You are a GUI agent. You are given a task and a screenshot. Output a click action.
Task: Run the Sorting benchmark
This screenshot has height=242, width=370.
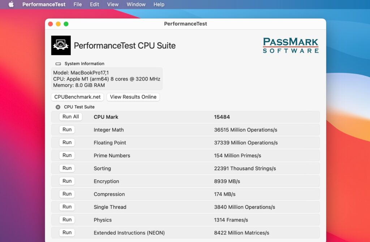tap(67, 168)
